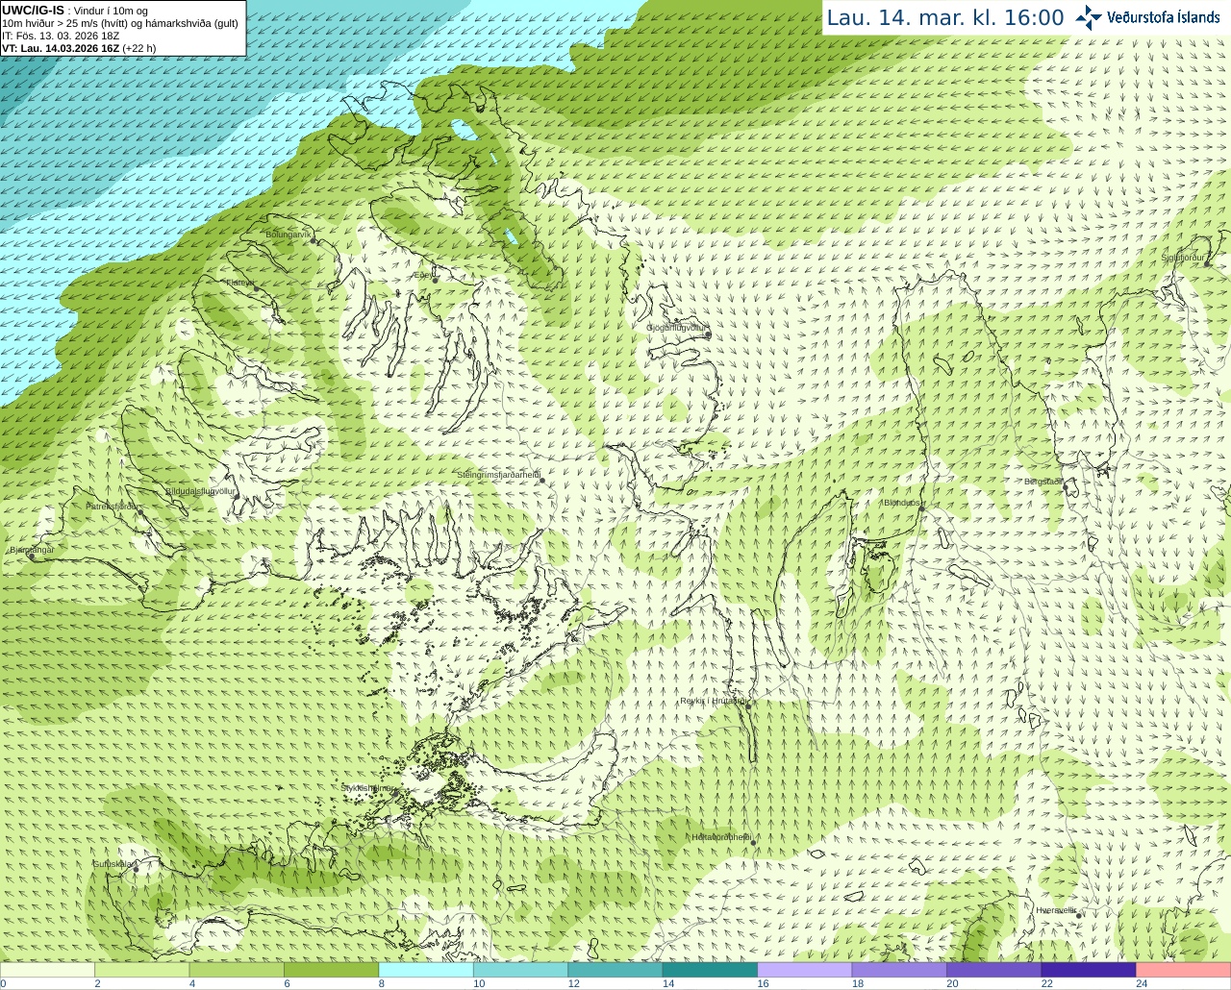1231x990 pixels.
Task: Click the 2–4 m/s pale green legend swatch
Action: pyautogui.click(x=142, y=970)
